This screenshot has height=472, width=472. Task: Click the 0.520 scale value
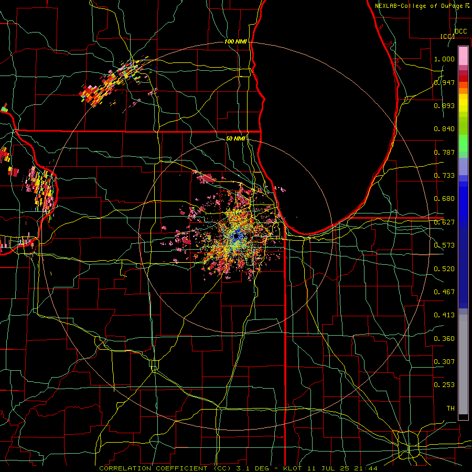click(444, 269)
